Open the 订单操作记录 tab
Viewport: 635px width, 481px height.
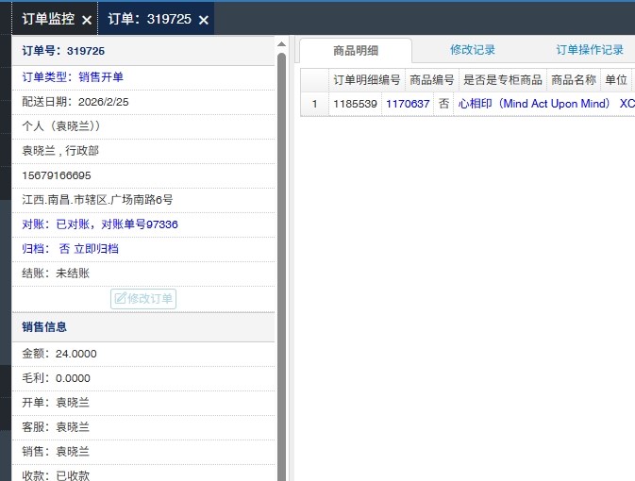[590, 51]
